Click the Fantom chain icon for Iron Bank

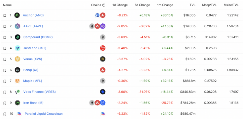(103, 103)
